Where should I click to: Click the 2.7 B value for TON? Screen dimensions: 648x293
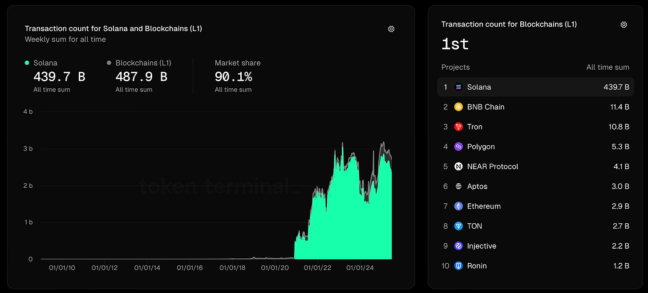coord(621,226)
